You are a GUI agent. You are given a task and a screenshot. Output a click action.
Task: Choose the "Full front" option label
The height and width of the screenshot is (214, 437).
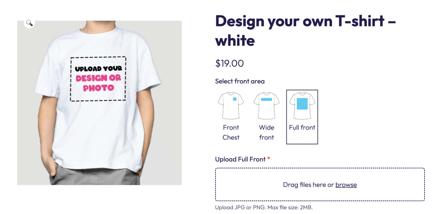(302, 127)
